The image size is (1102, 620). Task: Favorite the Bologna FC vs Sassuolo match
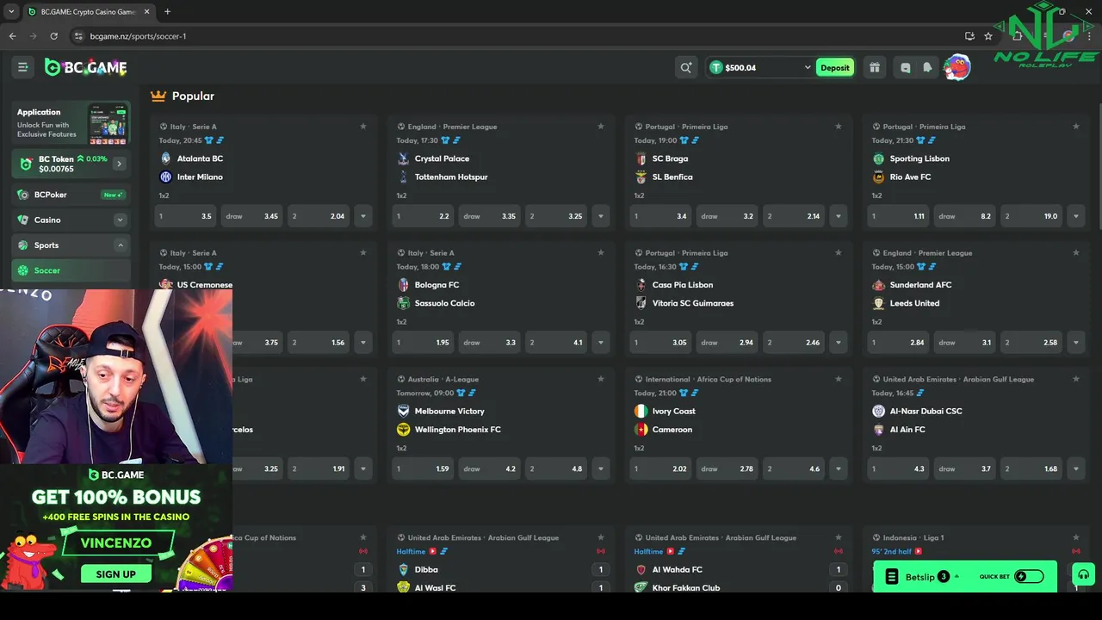tap(601, 253)
